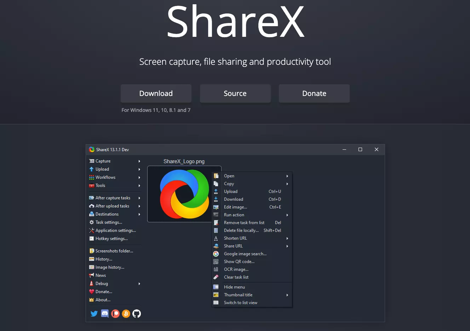The height and width of the screenshot is (331, 470).
Task: Expand the After upload tasks submenu arrow
Action: click(x=139, y=206)
